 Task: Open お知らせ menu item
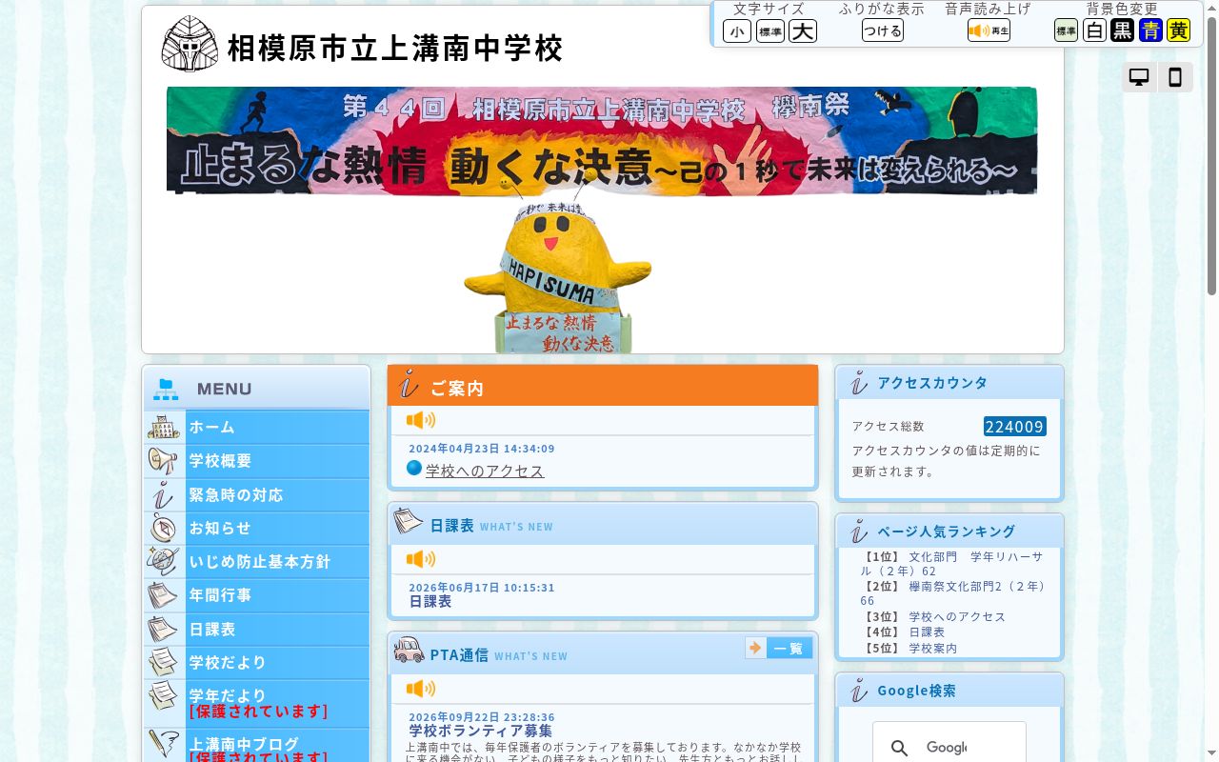257,529
